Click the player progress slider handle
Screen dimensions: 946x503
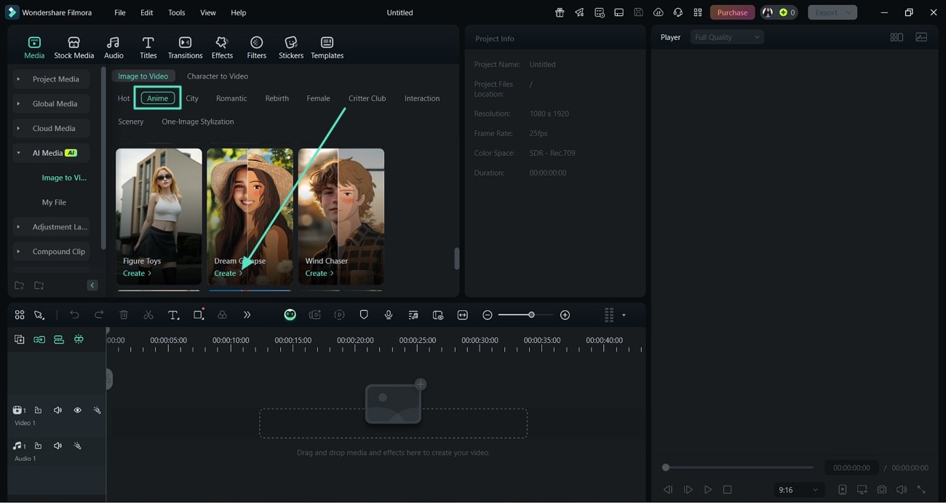pyautogui.click(x=665, y=467)
